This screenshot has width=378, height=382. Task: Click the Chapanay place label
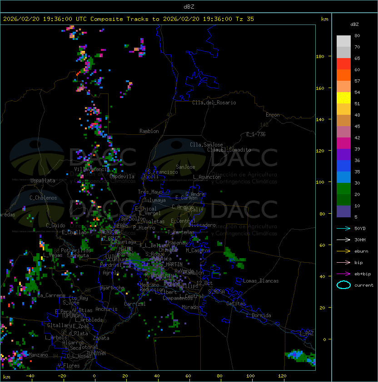[x=176, y=243]
